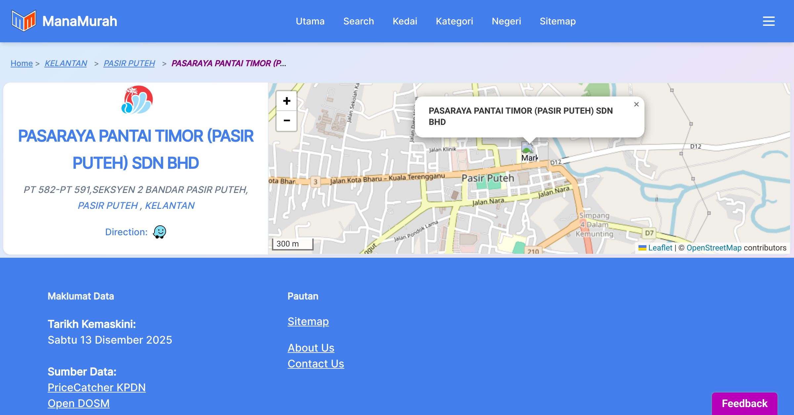Open the PriceCatcher KPDN source link
The image size is (794, 415).
pyautogui.click(x=97, y=387)
